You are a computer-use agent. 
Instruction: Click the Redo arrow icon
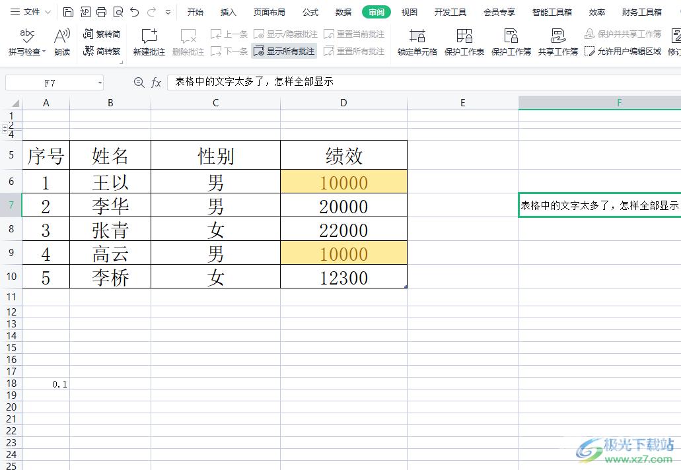click(x=151, y=12)
